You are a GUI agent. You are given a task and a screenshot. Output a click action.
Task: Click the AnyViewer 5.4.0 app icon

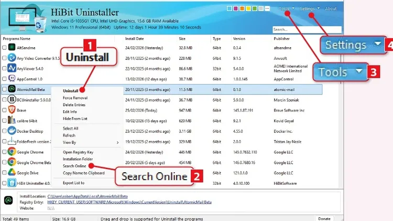pyautogui.click(x=12, y=68)
